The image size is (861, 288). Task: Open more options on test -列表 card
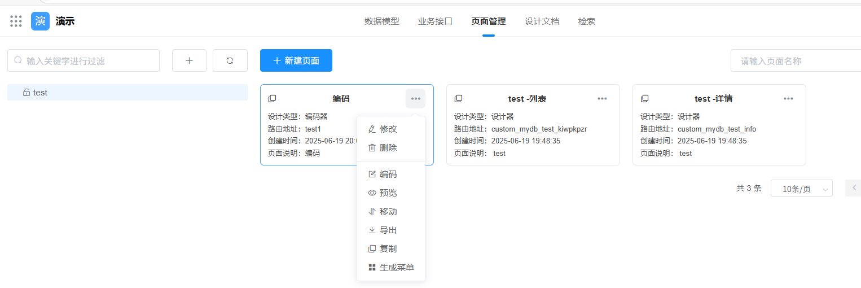[x=602, y=98]
